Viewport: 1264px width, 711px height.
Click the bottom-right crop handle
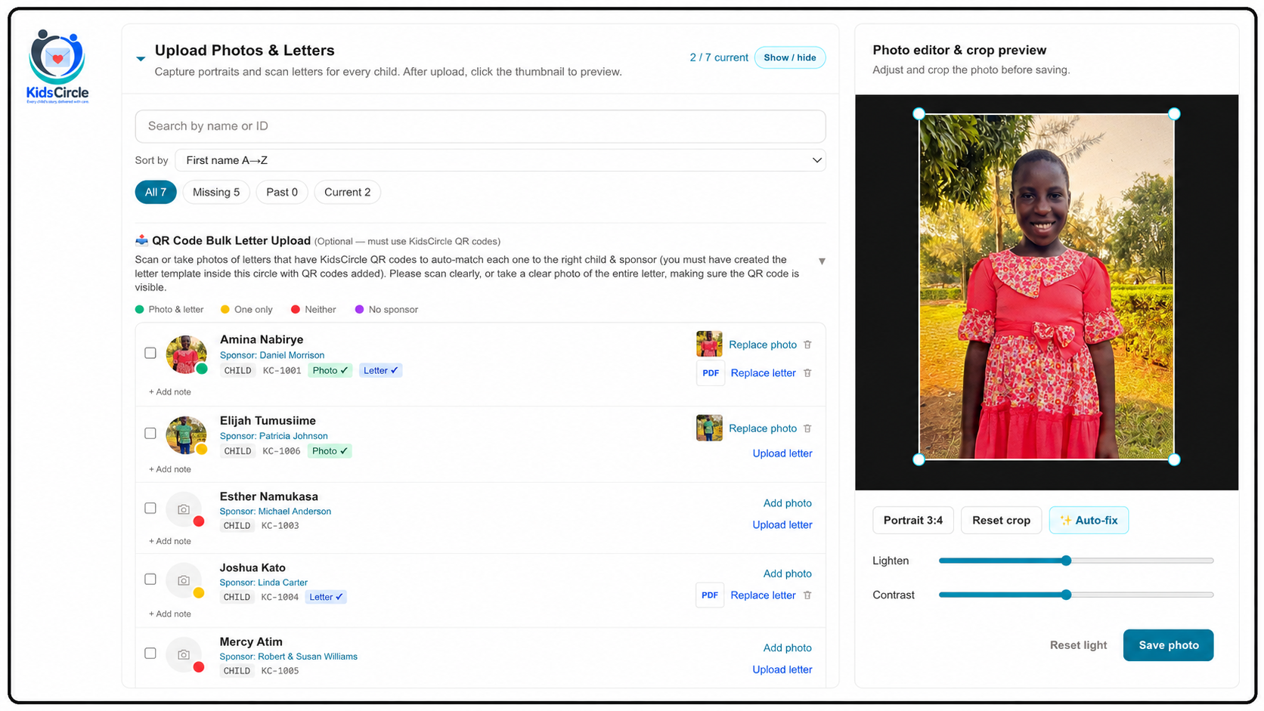(1174, 459)
